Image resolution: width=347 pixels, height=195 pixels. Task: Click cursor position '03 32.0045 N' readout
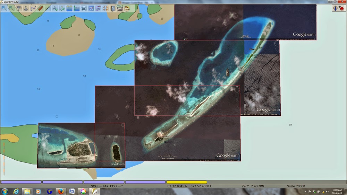177,186
